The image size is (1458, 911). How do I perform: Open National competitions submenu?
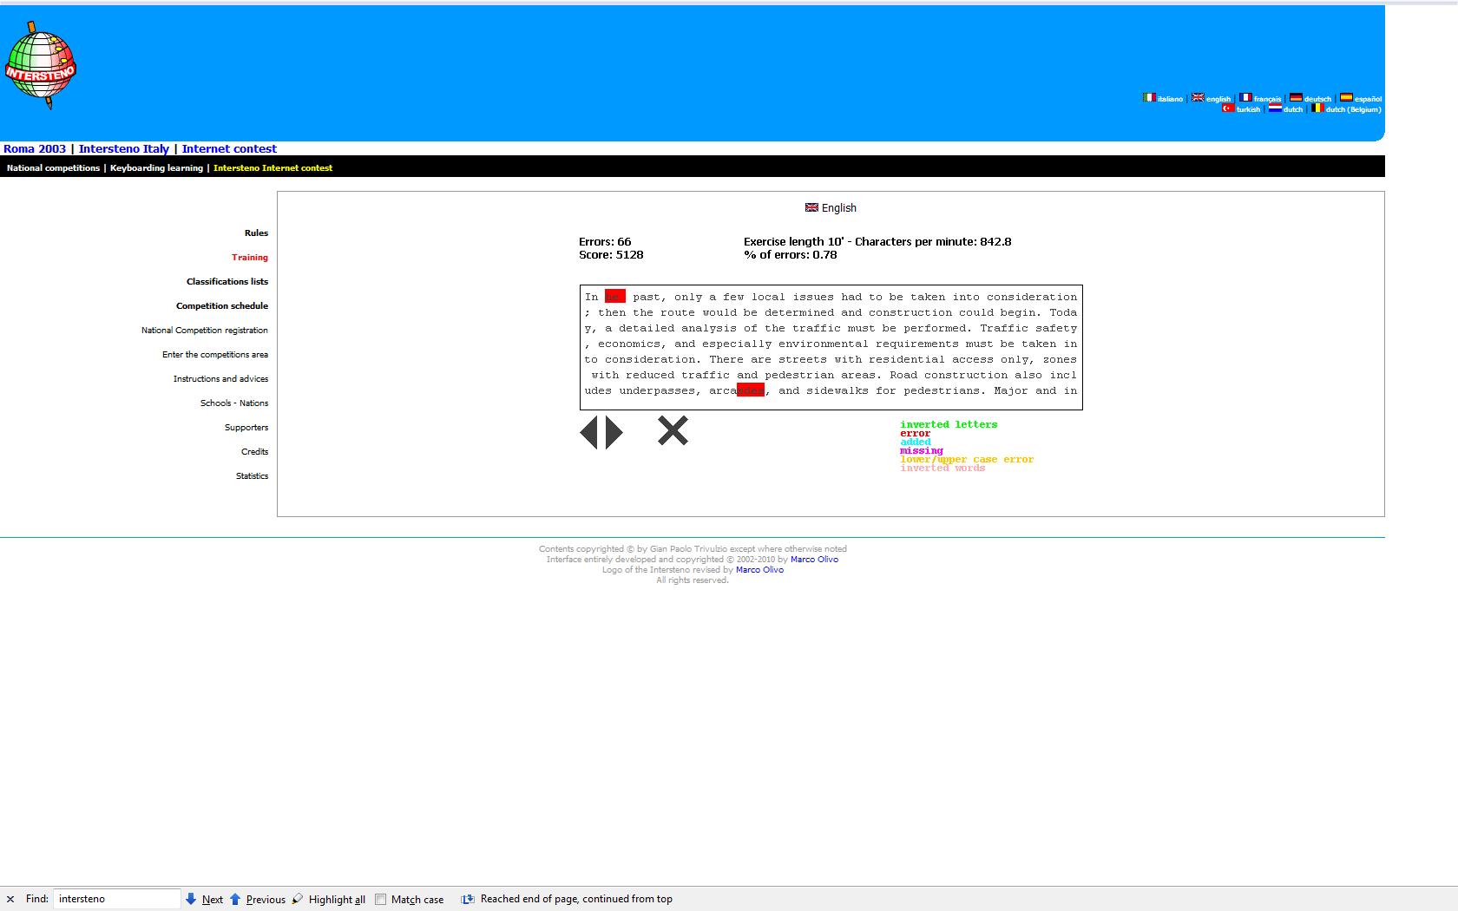coord(53,167)
